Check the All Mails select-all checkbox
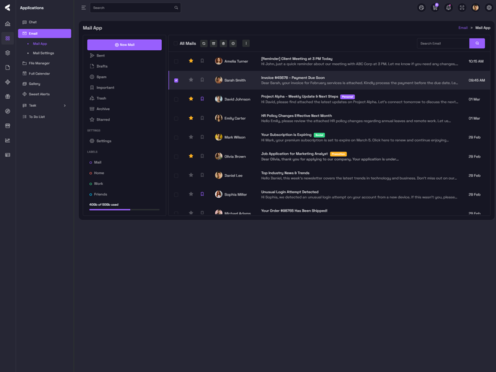The height and width of the screenshot is (372, 496). click(176, 43)
